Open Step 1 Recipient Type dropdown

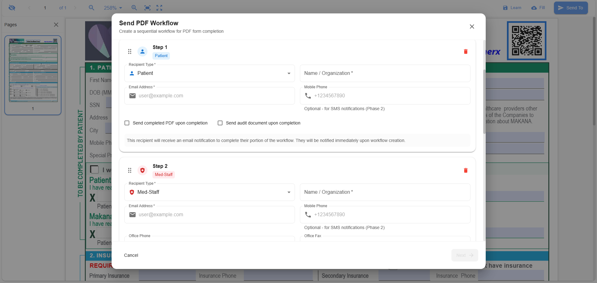(209, 73)
